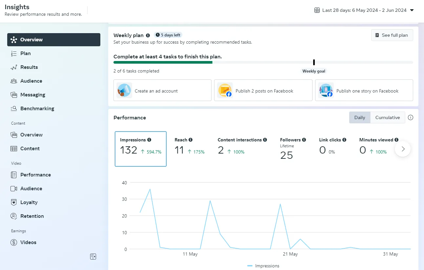Go to the Audience section under Video
424x270 pixels.
click(31, 189)
